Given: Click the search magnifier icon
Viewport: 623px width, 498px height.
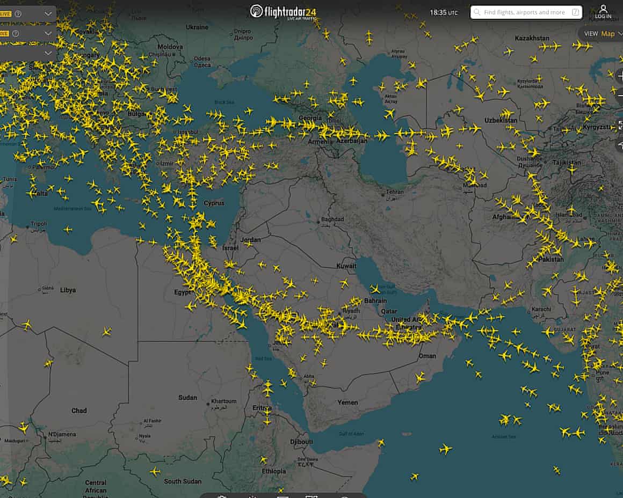Looking at the screenshot, I should click(x=477, y=12).
